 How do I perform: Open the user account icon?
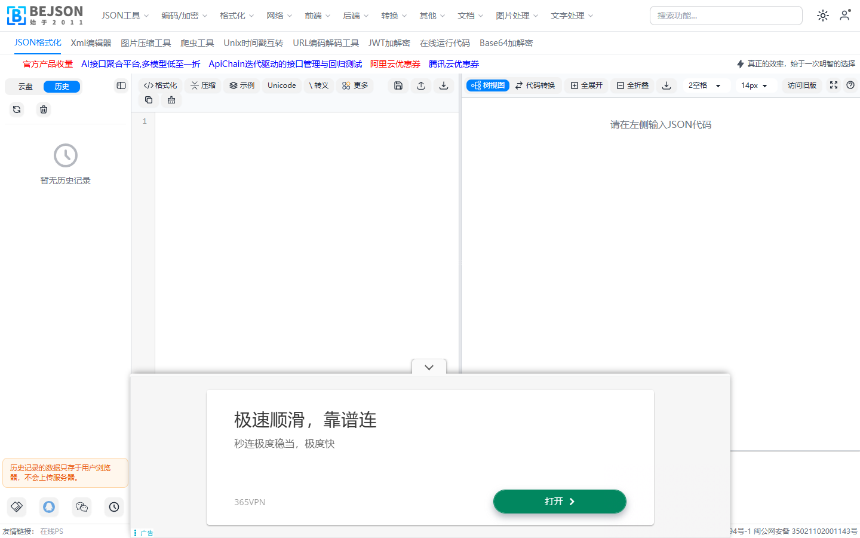[844, 16]
